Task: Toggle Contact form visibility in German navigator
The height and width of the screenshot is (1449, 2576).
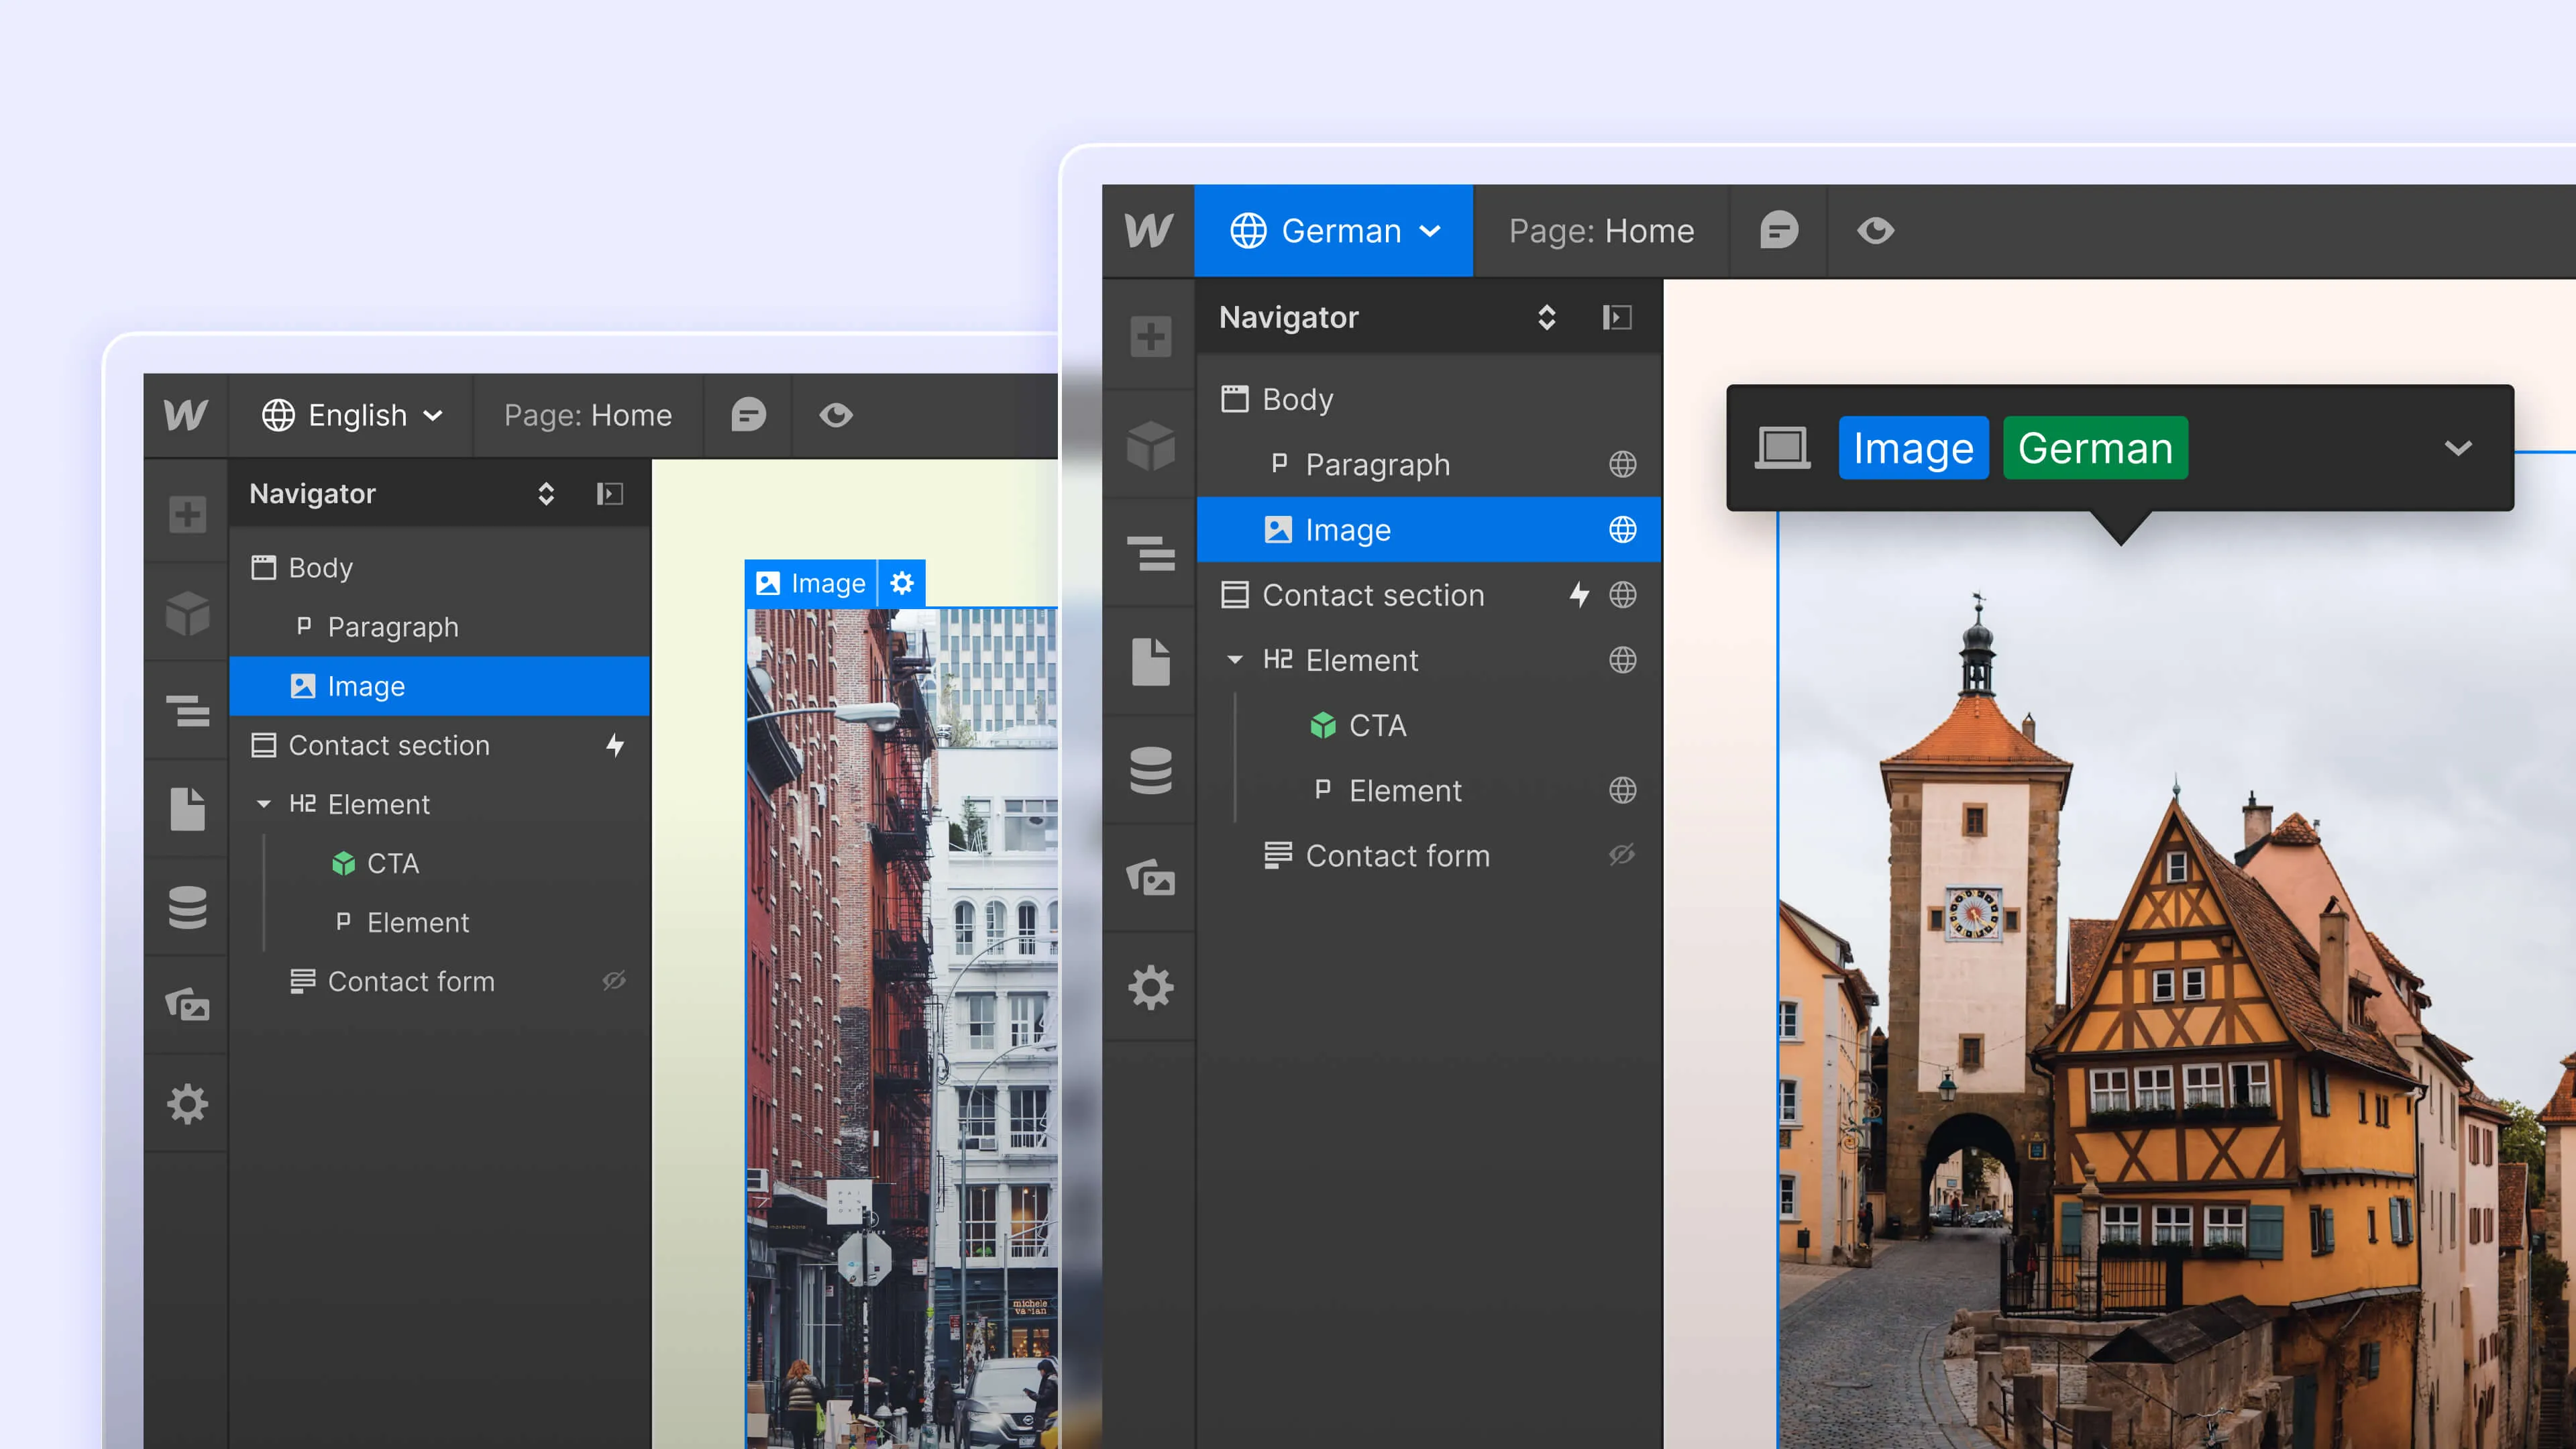Action: (1622, 855)
